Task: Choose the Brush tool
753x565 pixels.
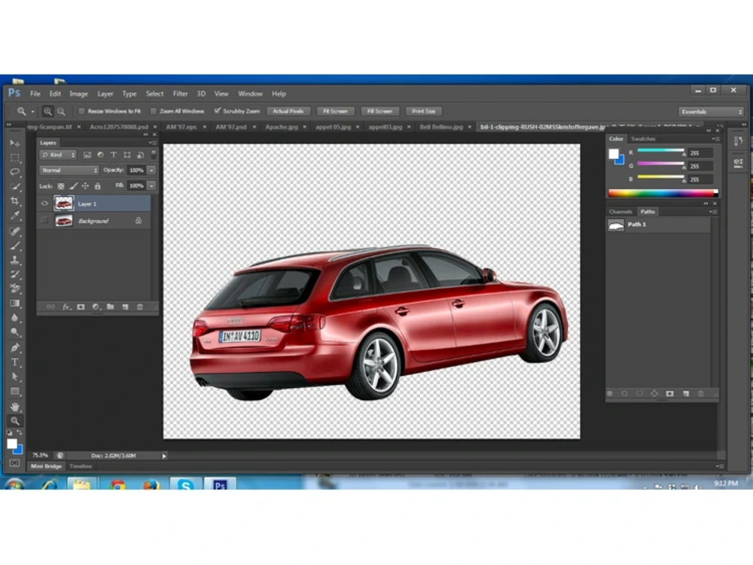Action: (x=15, y=246)
